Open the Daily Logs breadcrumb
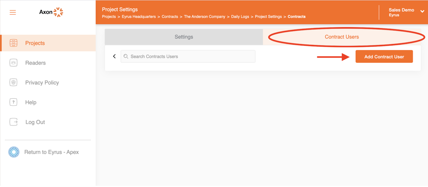Viewport: 428px width, 187px height. click(240, 16)
